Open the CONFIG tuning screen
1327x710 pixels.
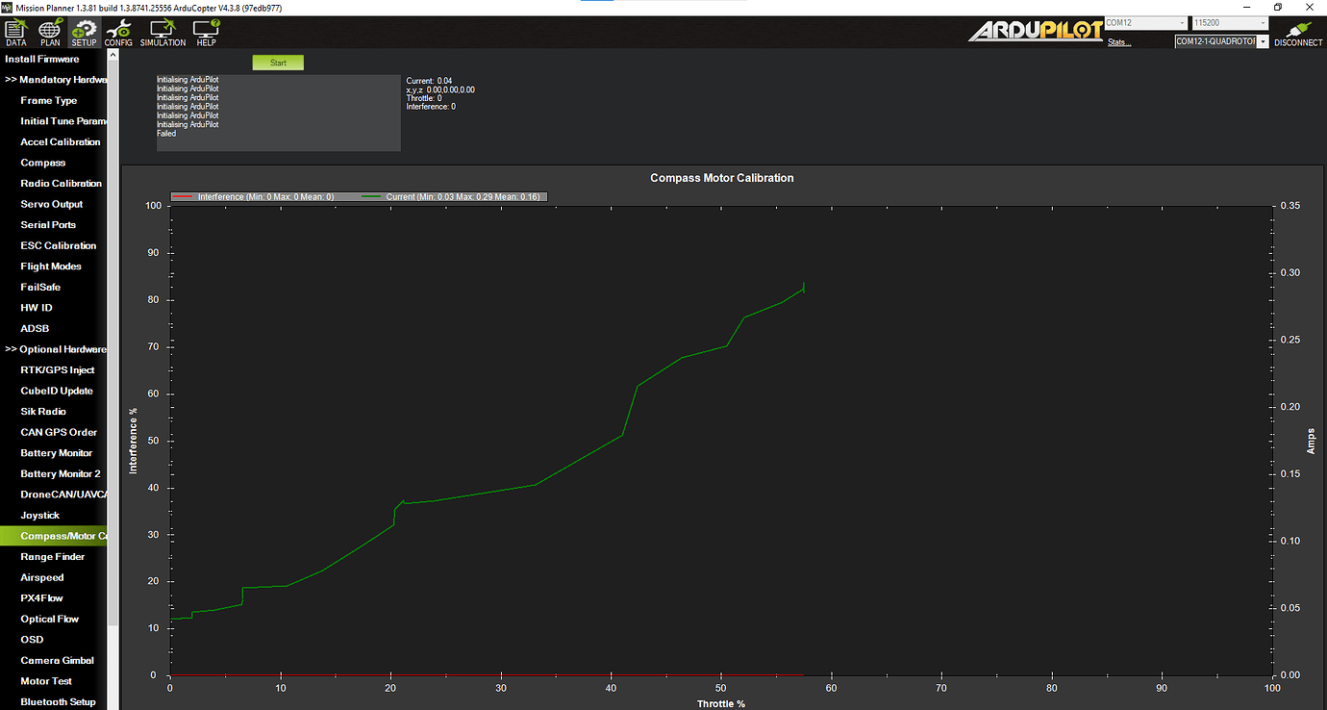coord(118,32)
